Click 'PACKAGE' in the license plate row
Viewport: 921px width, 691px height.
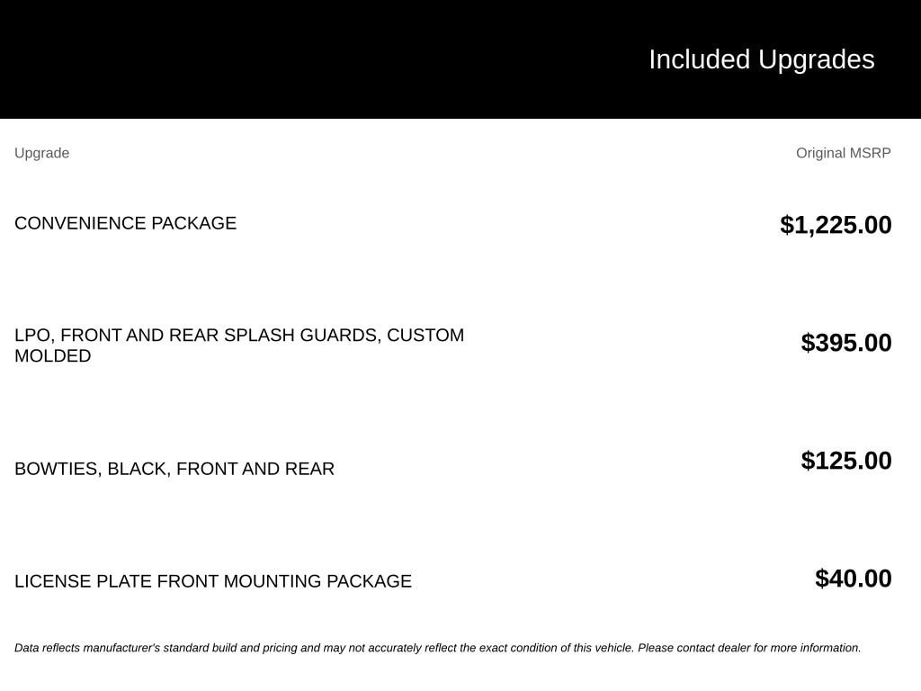(369, 581)
